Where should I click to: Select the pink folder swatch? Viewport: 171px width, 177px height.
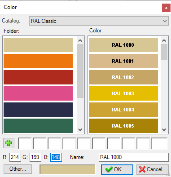pyautogui.click(x=38, y=93)
